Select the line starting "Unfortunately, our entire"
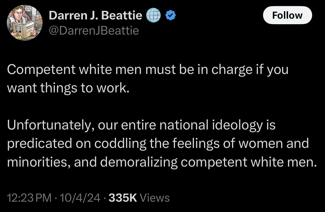The image size is (325, 212). point(141,125)
